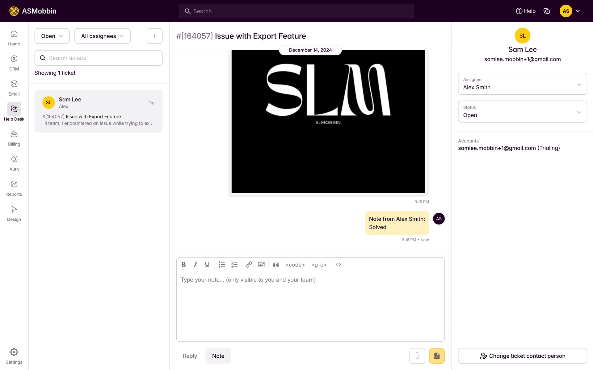Insert an image into note
The image size is (593, 370).
tap(261, 265)
